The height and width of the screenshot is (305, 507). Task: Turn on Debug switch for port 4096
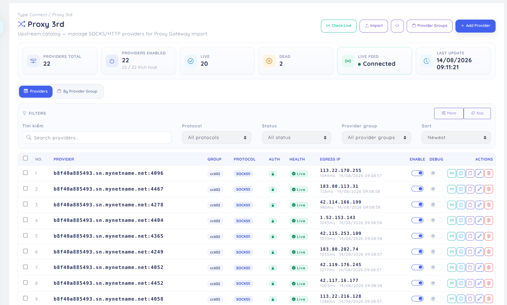coord(436,173)
